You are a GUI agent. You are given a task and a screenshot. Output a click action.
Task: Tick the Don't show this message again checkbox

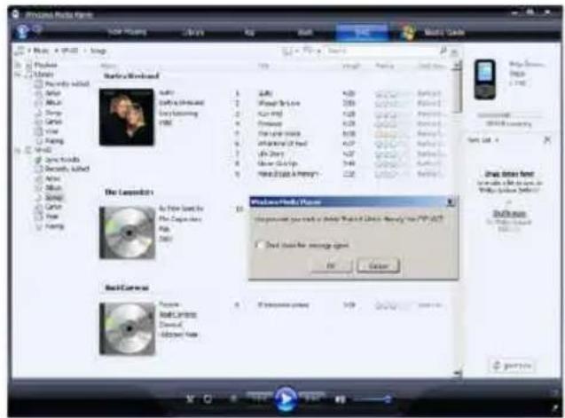pyautogui.click(x=259, y=245)
